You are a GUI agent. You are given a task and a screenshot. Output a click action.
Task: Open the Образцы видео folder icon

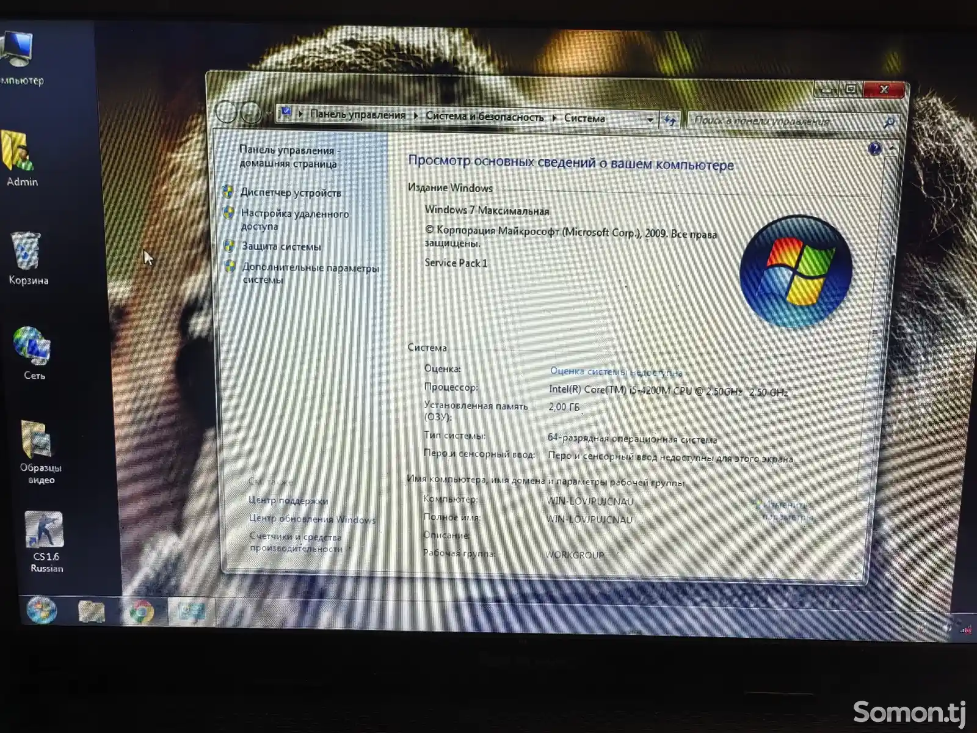pos(40,452)
